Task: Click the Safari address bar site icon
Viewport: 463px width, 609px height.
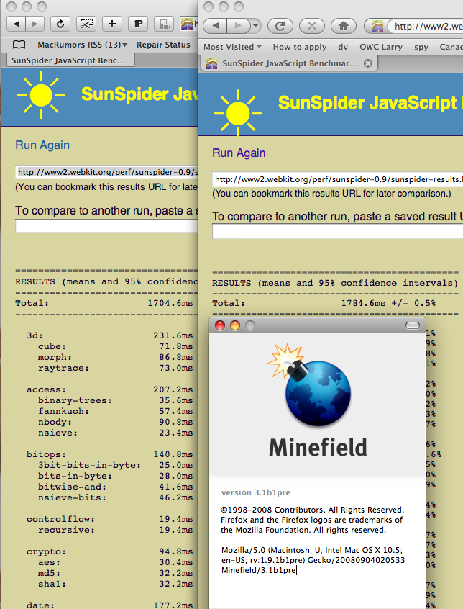Action: pyautogui.click(x=187, y=24)
